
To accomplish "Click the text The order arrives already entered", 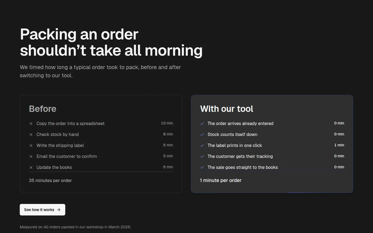I will pos(241,123).
